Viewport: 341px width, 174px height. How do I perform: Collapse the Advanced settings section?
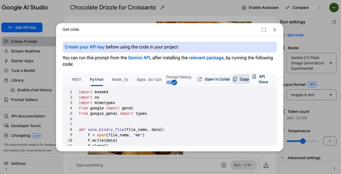click(283, 158)
